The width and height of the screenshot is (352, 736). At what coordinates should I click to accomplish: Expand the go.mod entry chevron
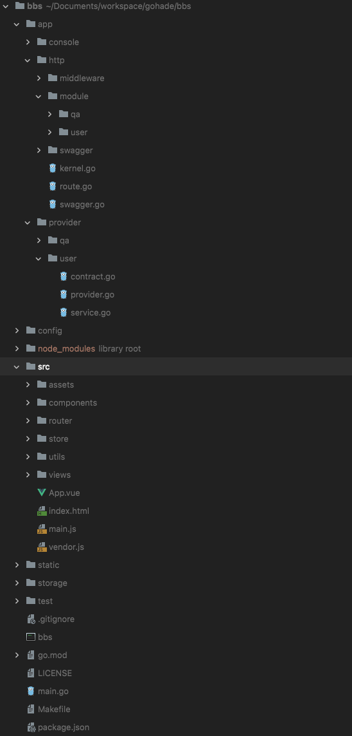[17, 655]
